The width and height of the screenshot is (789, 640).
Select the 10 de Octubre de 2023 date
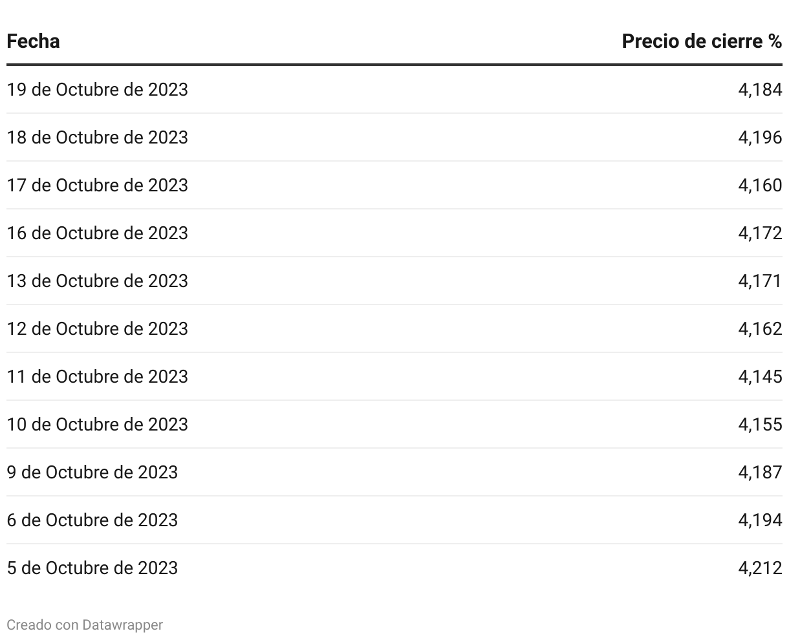[x=97, y=424]
